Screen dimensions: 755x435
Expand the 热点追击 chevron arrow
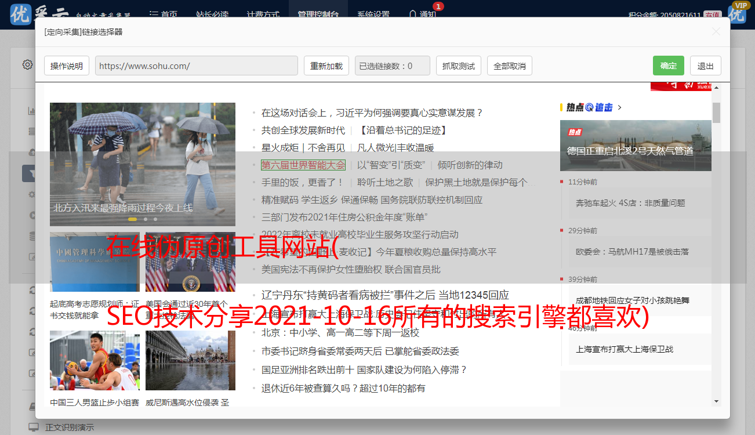click(620, 107)
